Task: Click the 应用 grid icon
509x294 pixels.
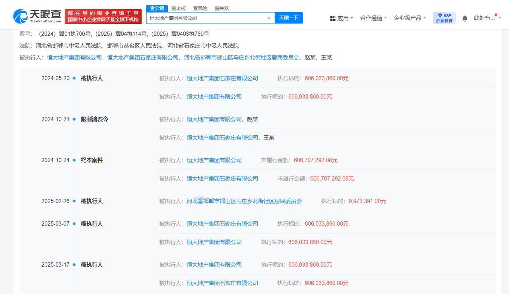Action: tap(332, 18)
